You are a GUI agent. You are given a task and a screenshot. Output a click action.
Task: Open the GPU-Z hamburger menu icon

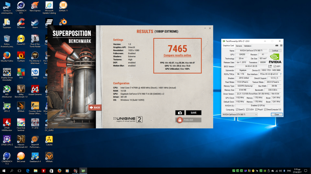[281, 46]
